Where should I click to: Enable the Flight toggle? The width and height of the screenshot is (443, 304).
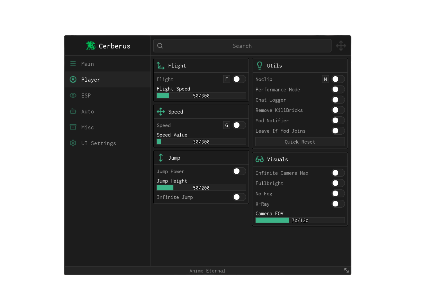[x=239, y=79]
